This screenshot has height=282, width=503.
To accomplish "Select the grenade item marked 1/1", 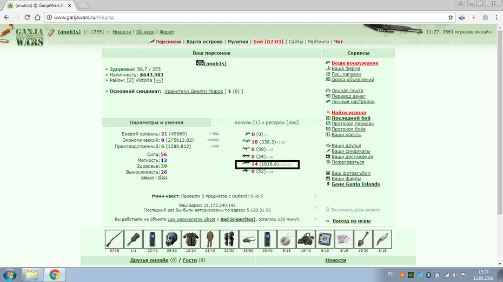I will tap(133, 239).
